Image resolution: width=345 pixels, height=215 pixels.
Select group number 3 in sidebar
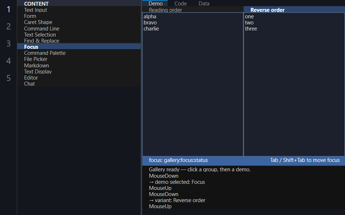coord(9,44)
